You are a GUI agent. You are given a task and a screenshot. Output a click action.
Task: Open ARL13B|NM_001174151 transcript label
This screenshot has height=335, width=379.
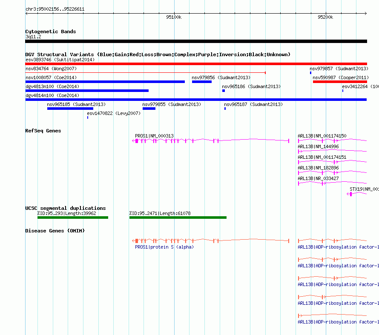pyautogui.click(x=322, y=157)
